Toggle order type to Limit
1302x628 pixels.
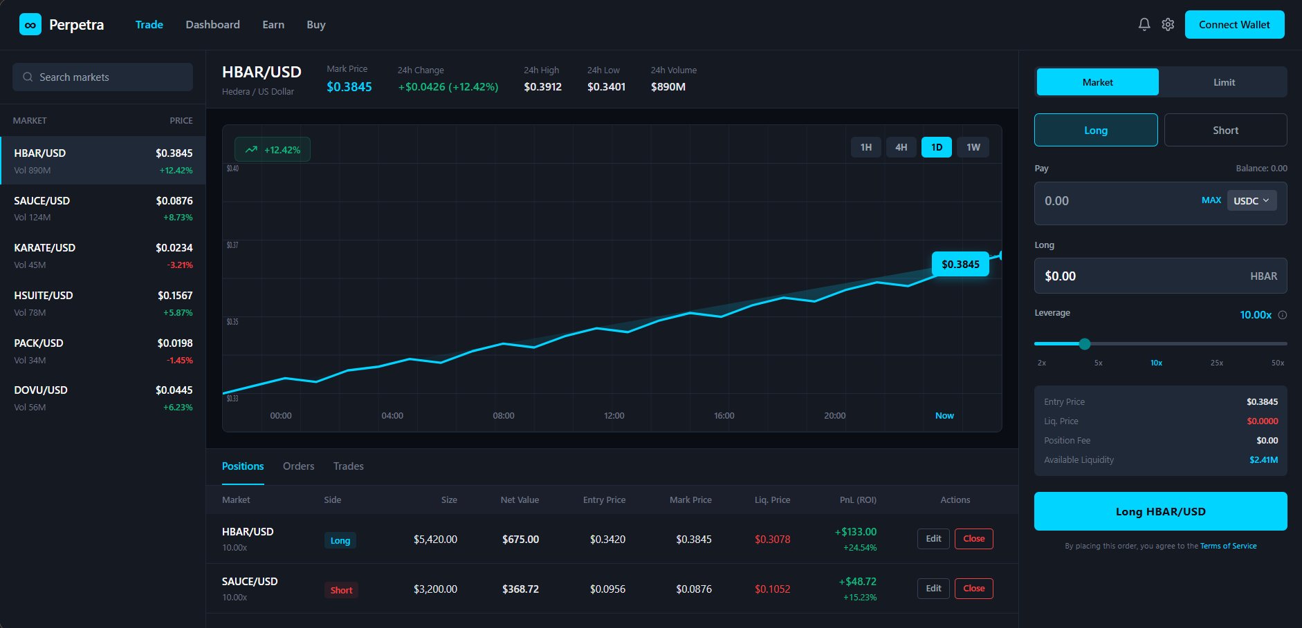[1223, 82]
